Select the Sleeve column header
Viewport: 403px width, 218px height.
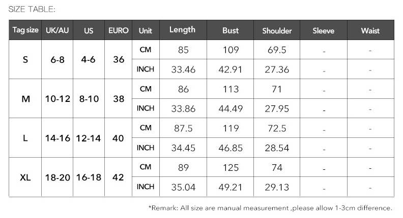(324, 30)
